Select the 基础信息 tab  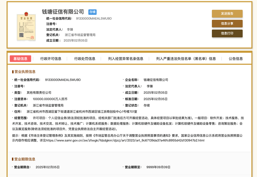[x=20, y=59]
